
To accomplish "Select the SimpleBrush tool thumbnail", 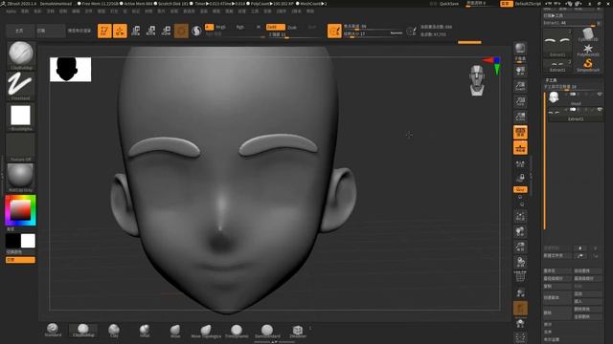I will click(x=588, y=65).
